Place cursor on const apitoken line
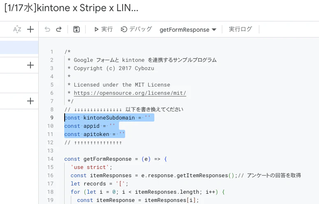319x204 pixels. [x=94, y=134]
